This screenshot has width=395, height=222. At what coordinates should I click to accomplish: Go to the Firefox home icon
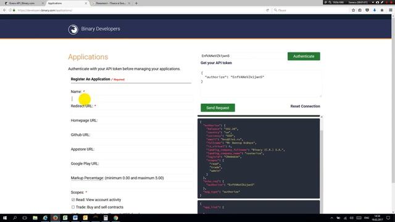[382, 10]
